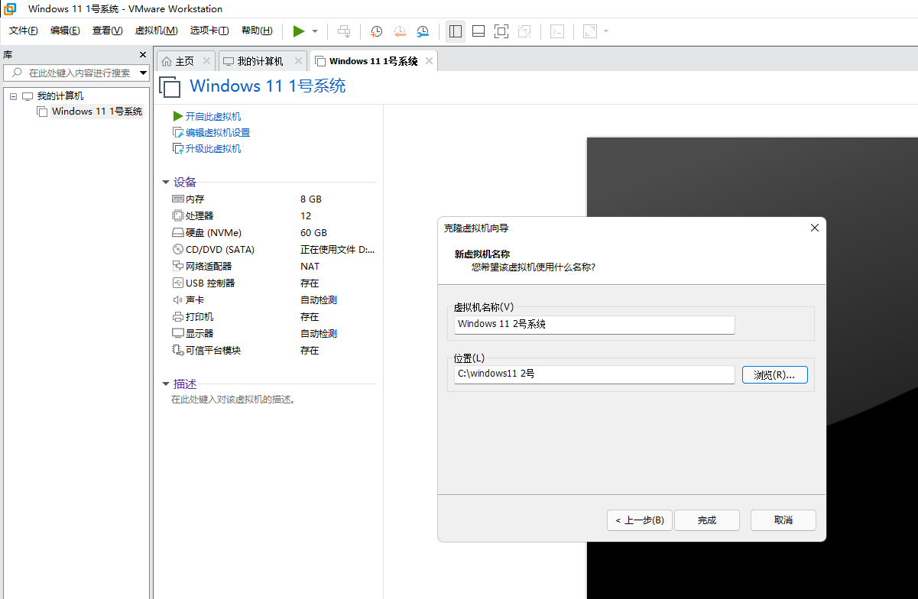Click the virtual machine preview thumbnail

(752, 367)
